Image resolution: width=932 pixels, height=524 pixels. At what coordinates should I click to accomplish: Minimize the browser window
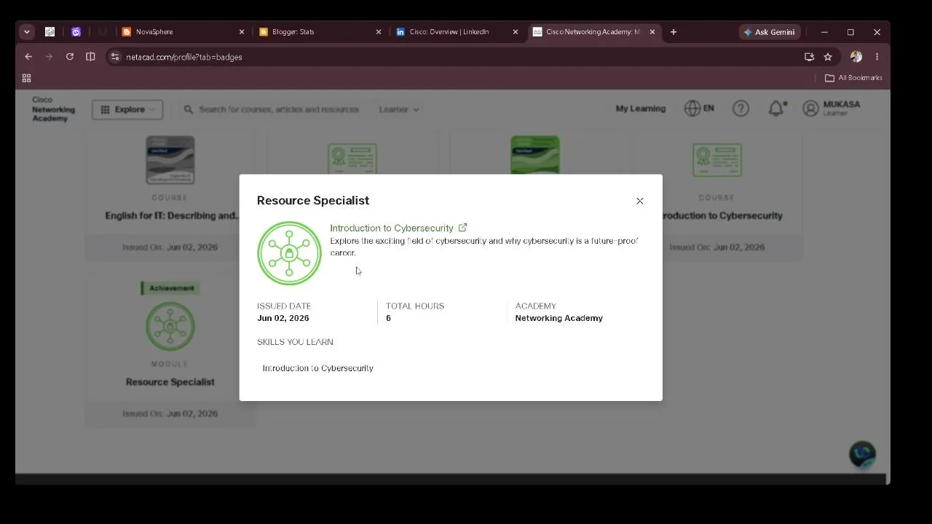pyautogui.click(x=824, y=32)
